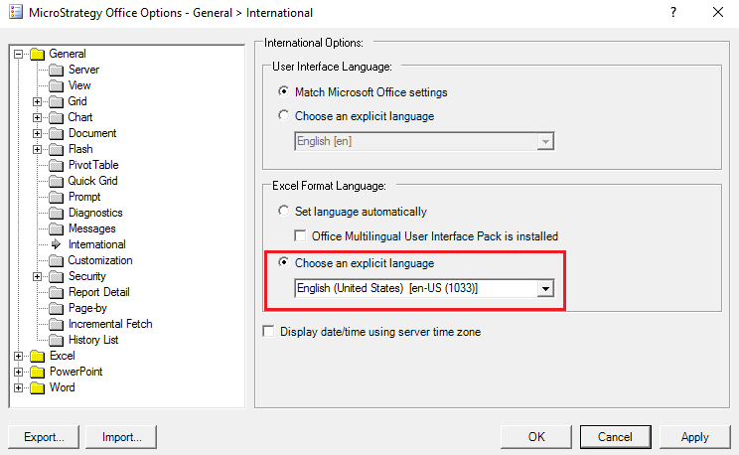Select the Quick Grid tree item label

[x=92, y=181]
